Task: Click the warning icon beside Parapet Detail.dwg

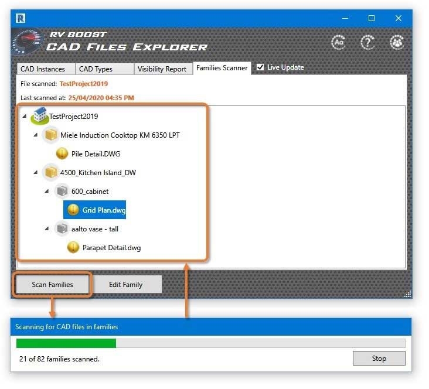Action: click(73, 248)
